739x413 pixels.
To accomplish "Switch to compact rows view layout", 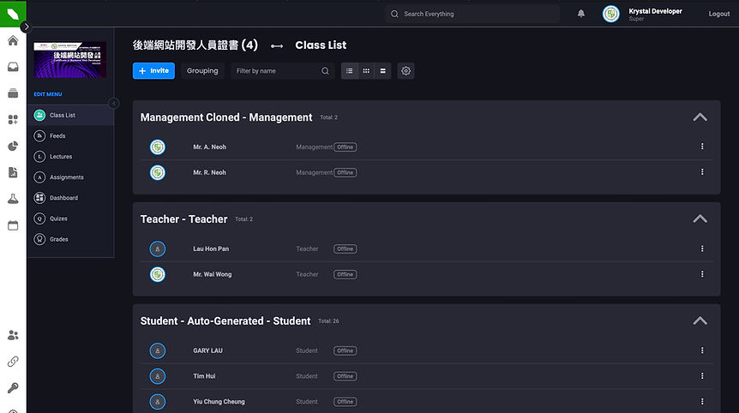I will (382, 71).
